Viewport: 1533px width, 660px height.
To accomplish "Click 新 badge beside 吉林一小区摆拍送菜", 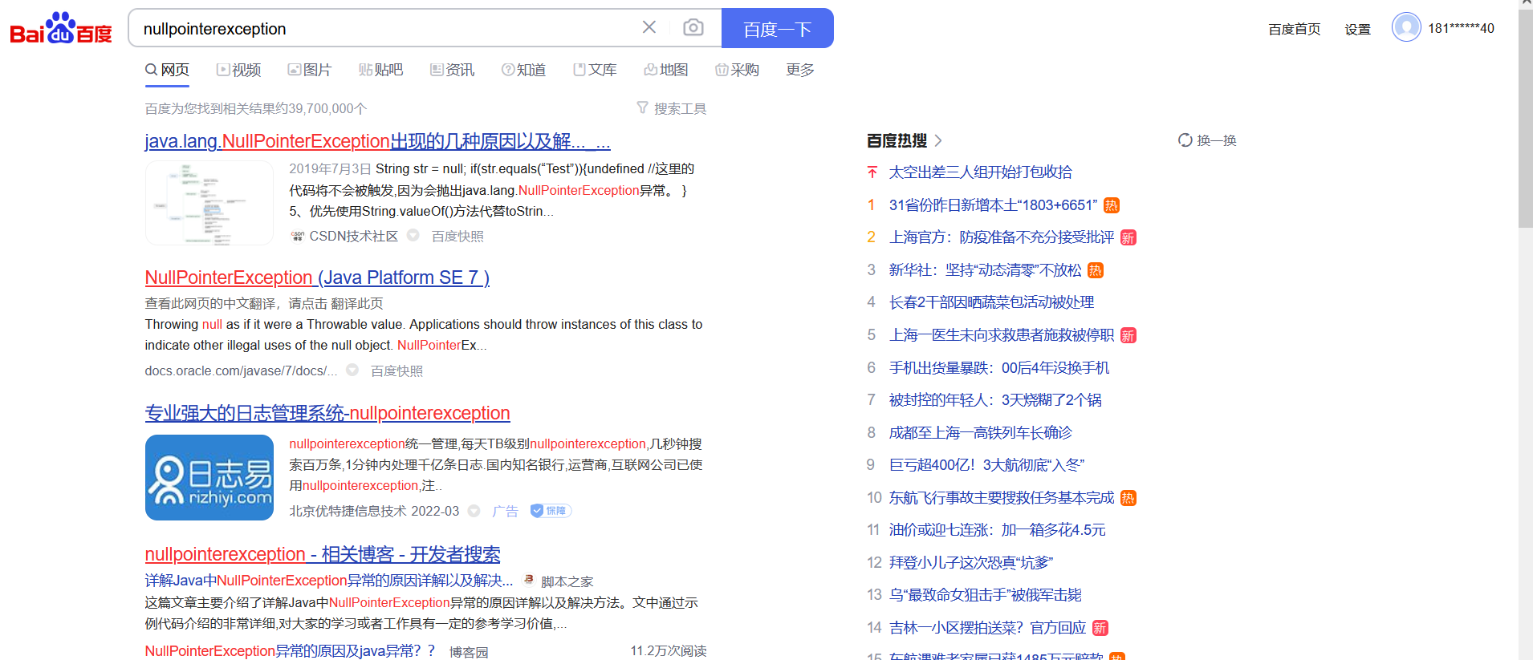I will [x=1100, y=628].
